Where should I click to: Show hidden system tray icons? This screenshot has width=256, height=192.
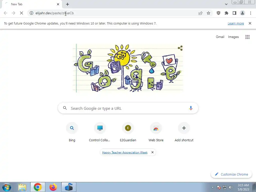point(212,187)
